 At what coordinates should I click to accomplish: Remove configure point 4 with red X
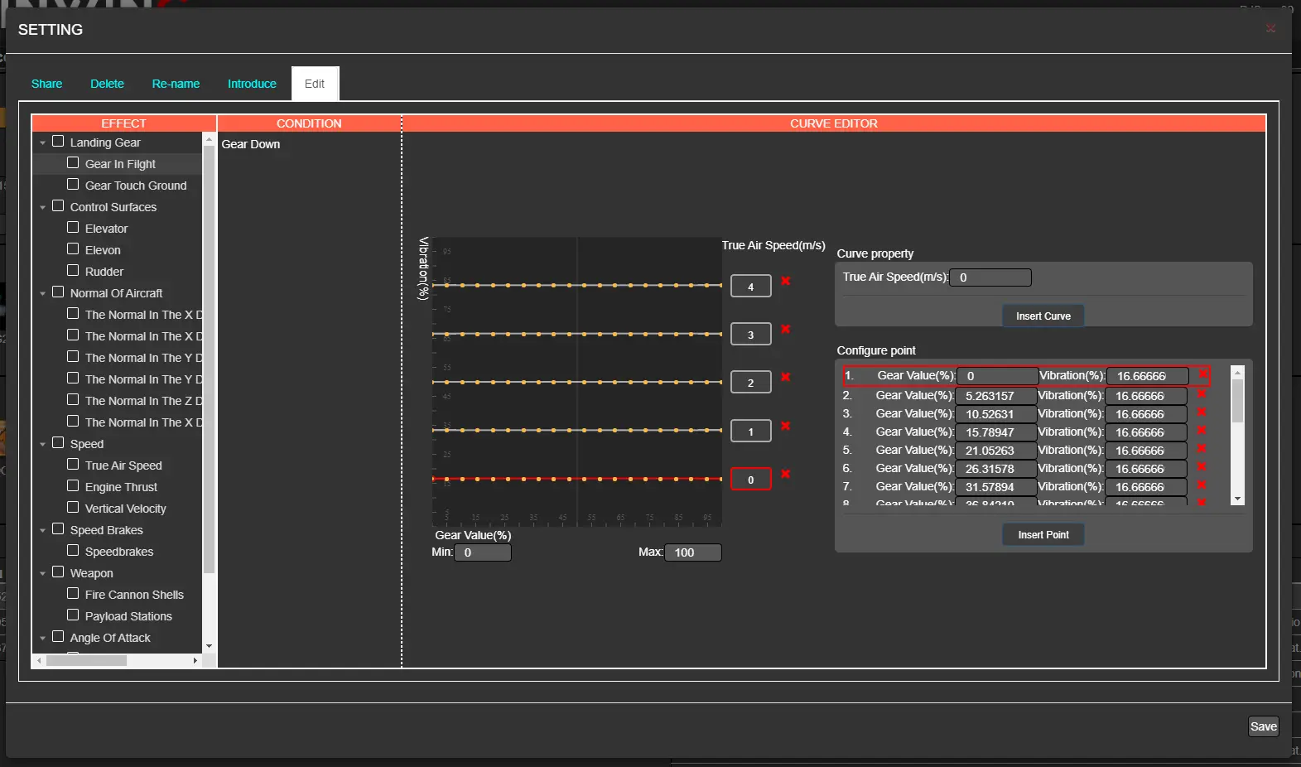[x=1201, y=431]
